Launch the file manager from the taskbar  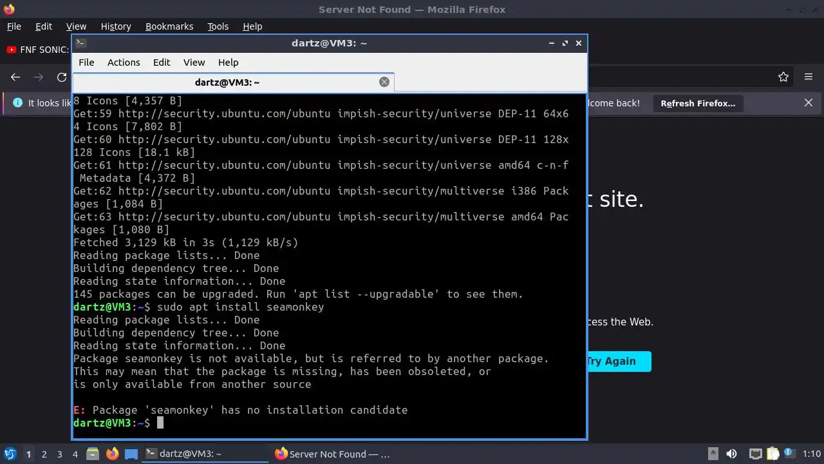(93, 454)
